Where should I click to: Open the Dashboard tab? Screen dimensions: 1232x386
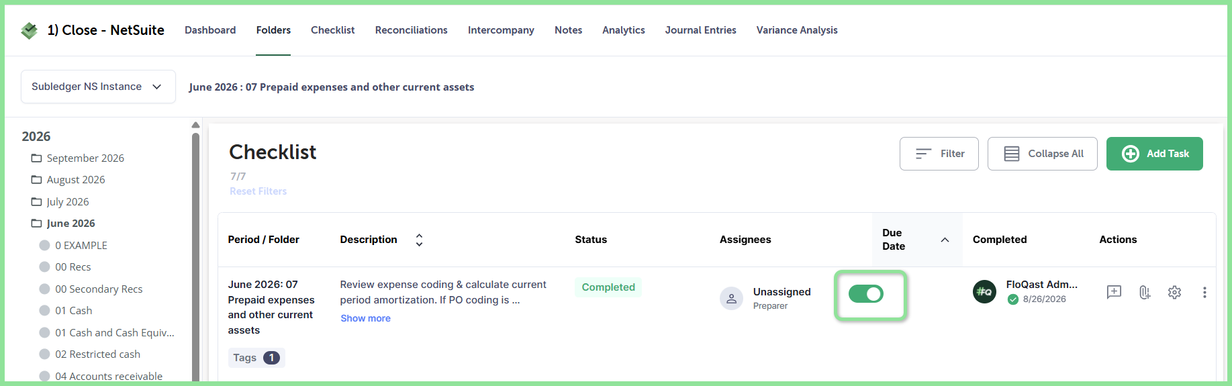[210, 30]
